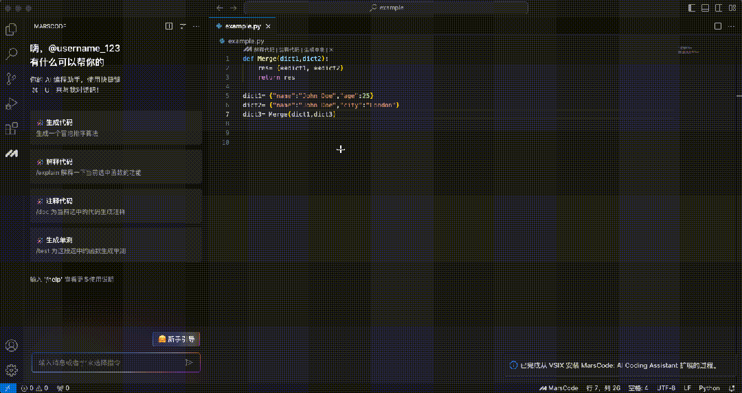Click the dict3= Merge(dict1,dict3) line
The height and width of the screenshot is (393, 742).
point(289,115)
